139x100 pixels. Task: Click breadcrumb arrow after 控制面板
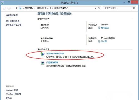point(35,8)
